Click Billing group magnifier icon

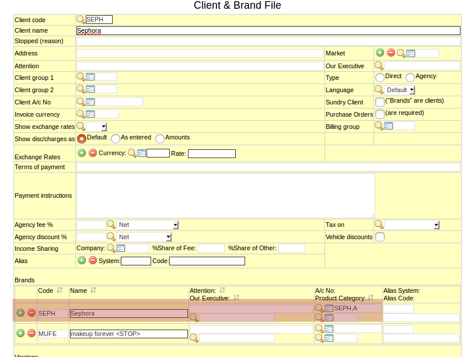[x=379, y=125]
